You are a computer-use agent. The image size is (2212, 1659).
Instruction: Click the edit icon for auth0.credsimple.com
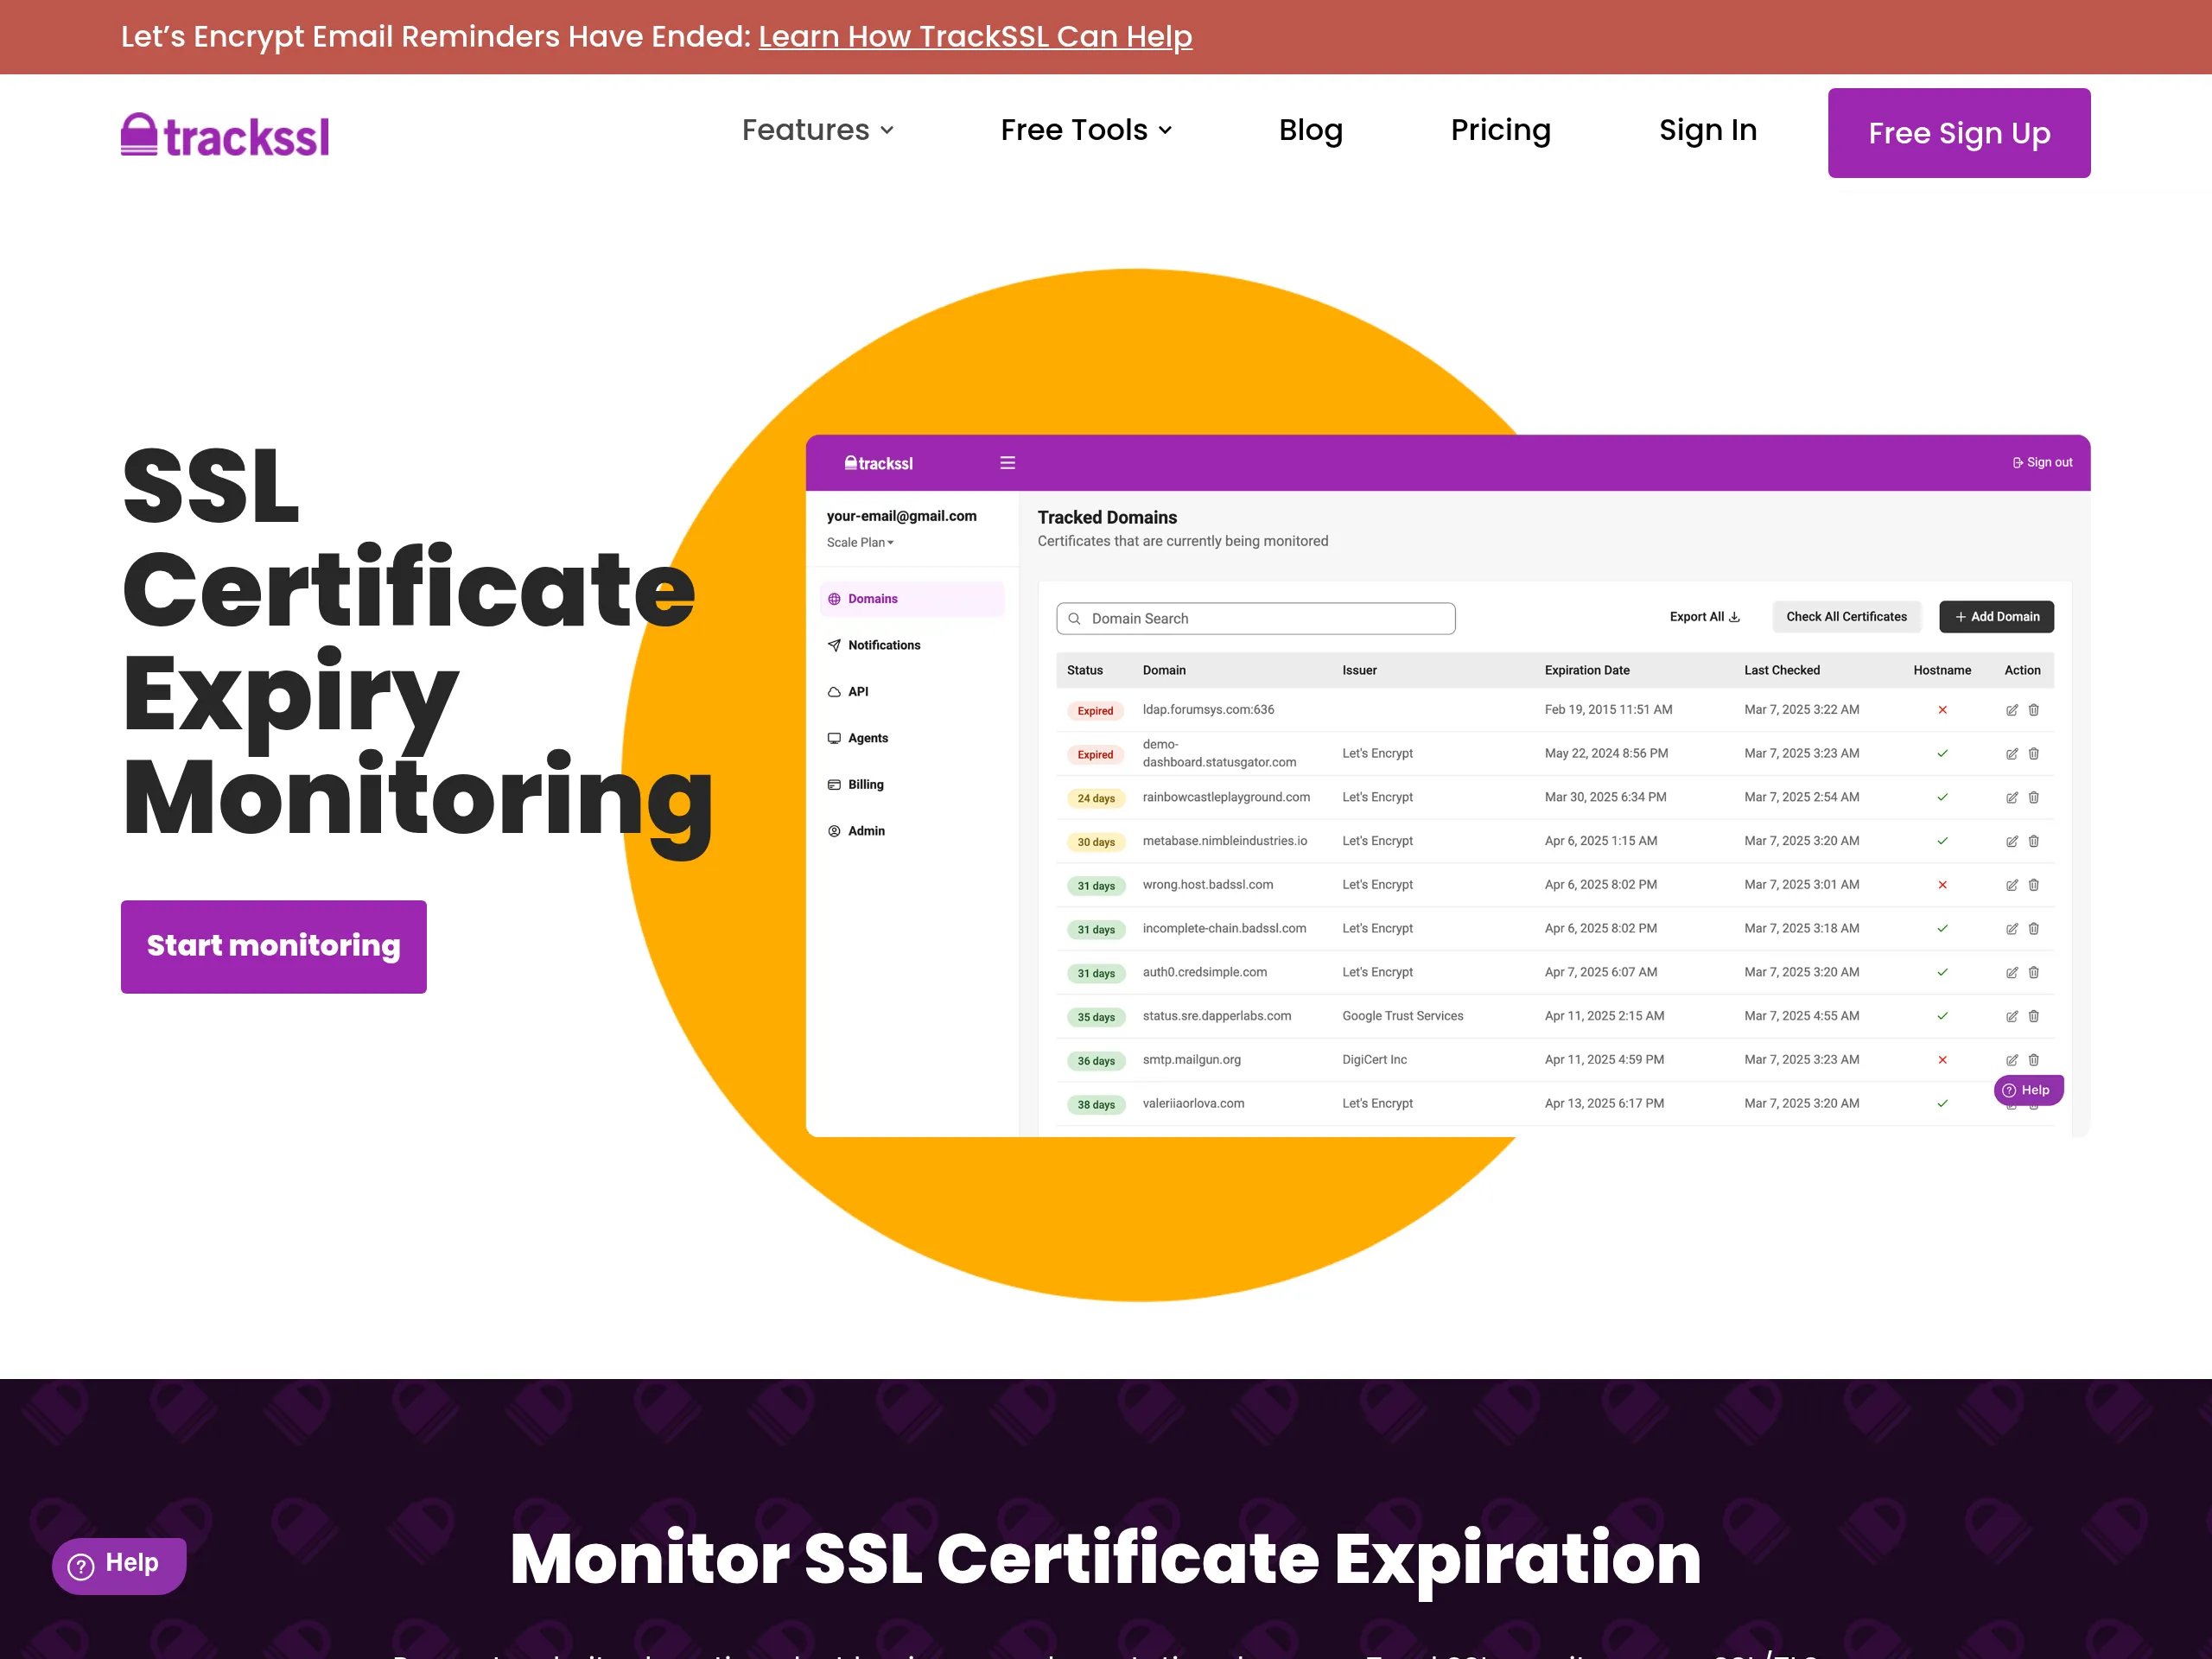pyautogui.click(x=2011, y=973)
